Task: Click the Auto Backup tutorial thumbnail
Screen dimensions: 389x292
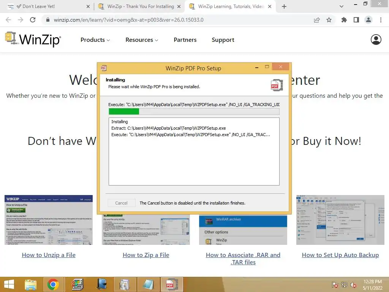Action: pos(340,220)
